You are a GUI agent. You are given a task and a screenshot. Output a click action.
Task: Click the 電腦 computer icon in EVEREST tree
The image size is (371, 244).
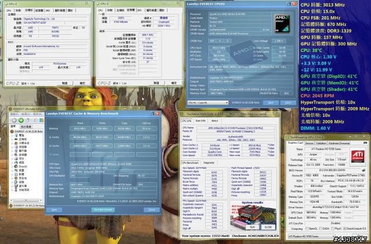16,135
